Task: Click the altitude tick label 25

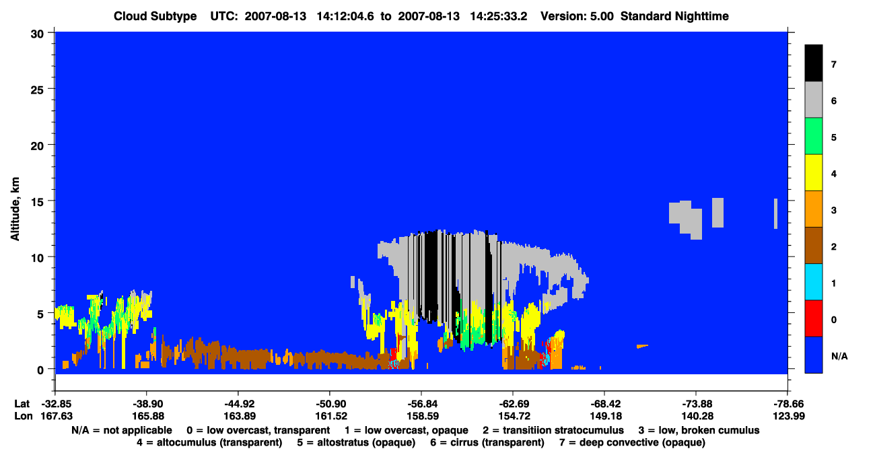Action: (39, 89)
